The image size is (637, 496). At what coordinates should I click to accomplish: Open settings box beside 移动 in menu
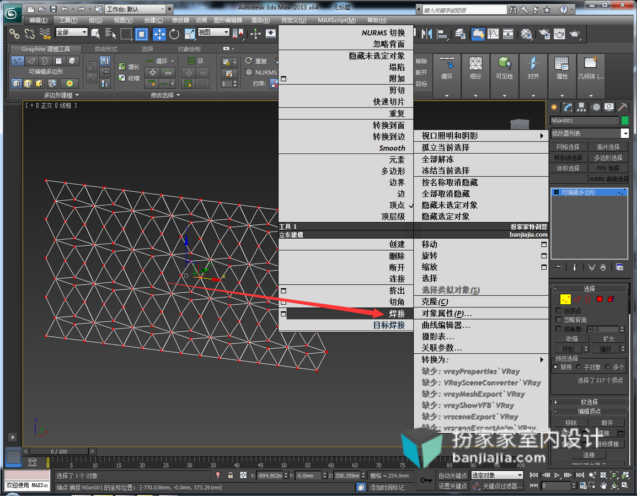point(544,244)
